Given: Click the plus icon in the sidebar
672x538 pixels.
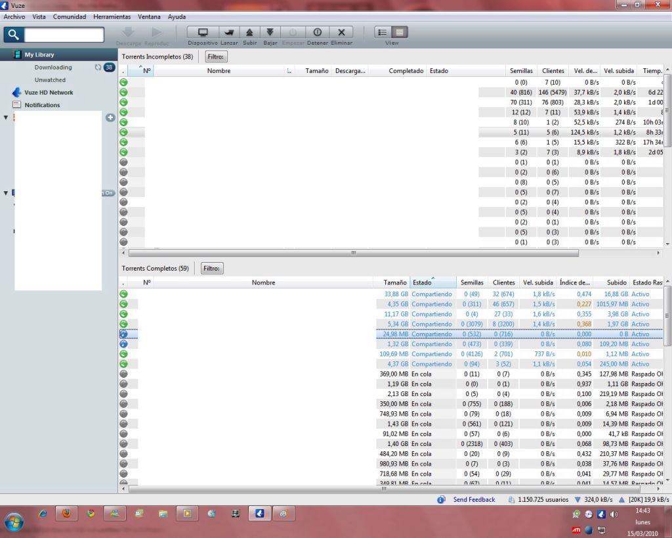Looking at the screenshot, I should click(x=110, y=118).
